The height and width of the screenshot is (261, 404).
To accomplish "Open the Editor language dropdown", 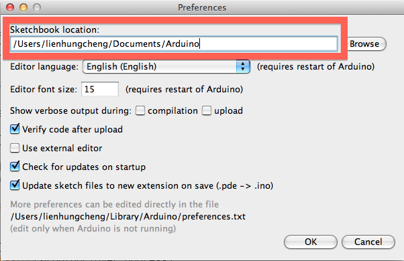I will pyautogui.click(x=166, y=66).
